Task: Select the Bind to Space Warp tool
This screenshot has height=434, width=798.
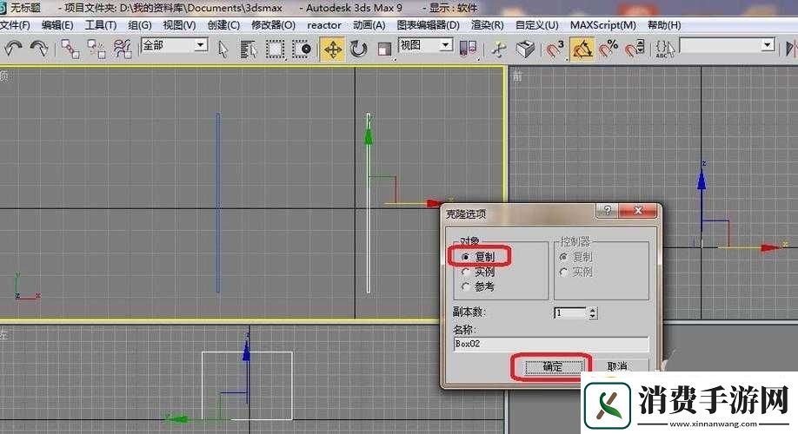Action: 123,49
